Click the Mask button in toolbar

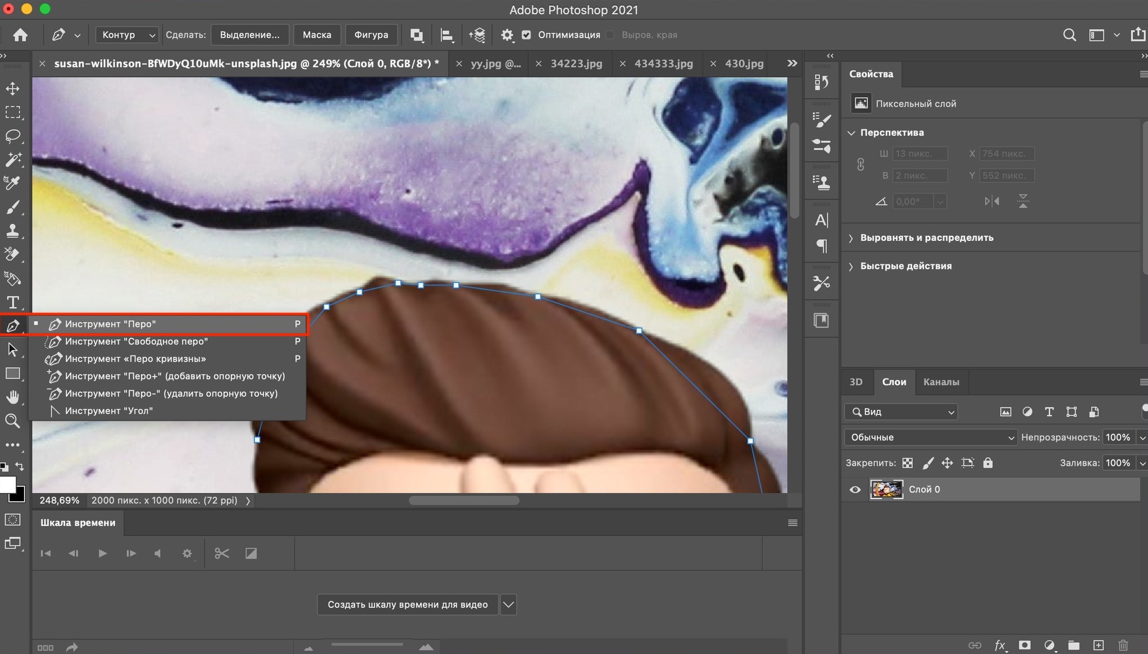click(316, 35)
